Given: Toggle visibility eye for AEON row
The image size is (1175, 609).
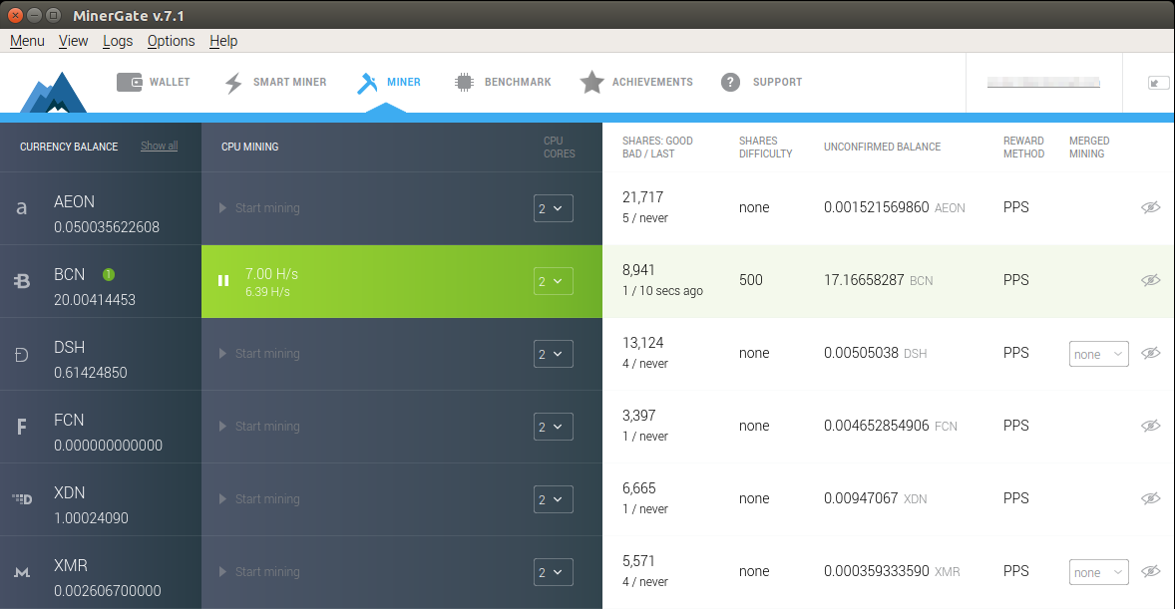Looking at the screenshot, I should (1150, 207).
